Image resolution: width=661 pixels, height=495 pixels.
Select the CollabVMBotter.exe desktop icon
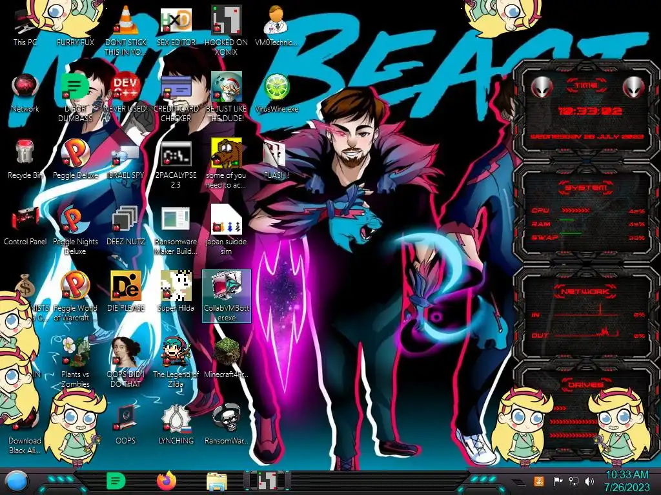(227, 296)
